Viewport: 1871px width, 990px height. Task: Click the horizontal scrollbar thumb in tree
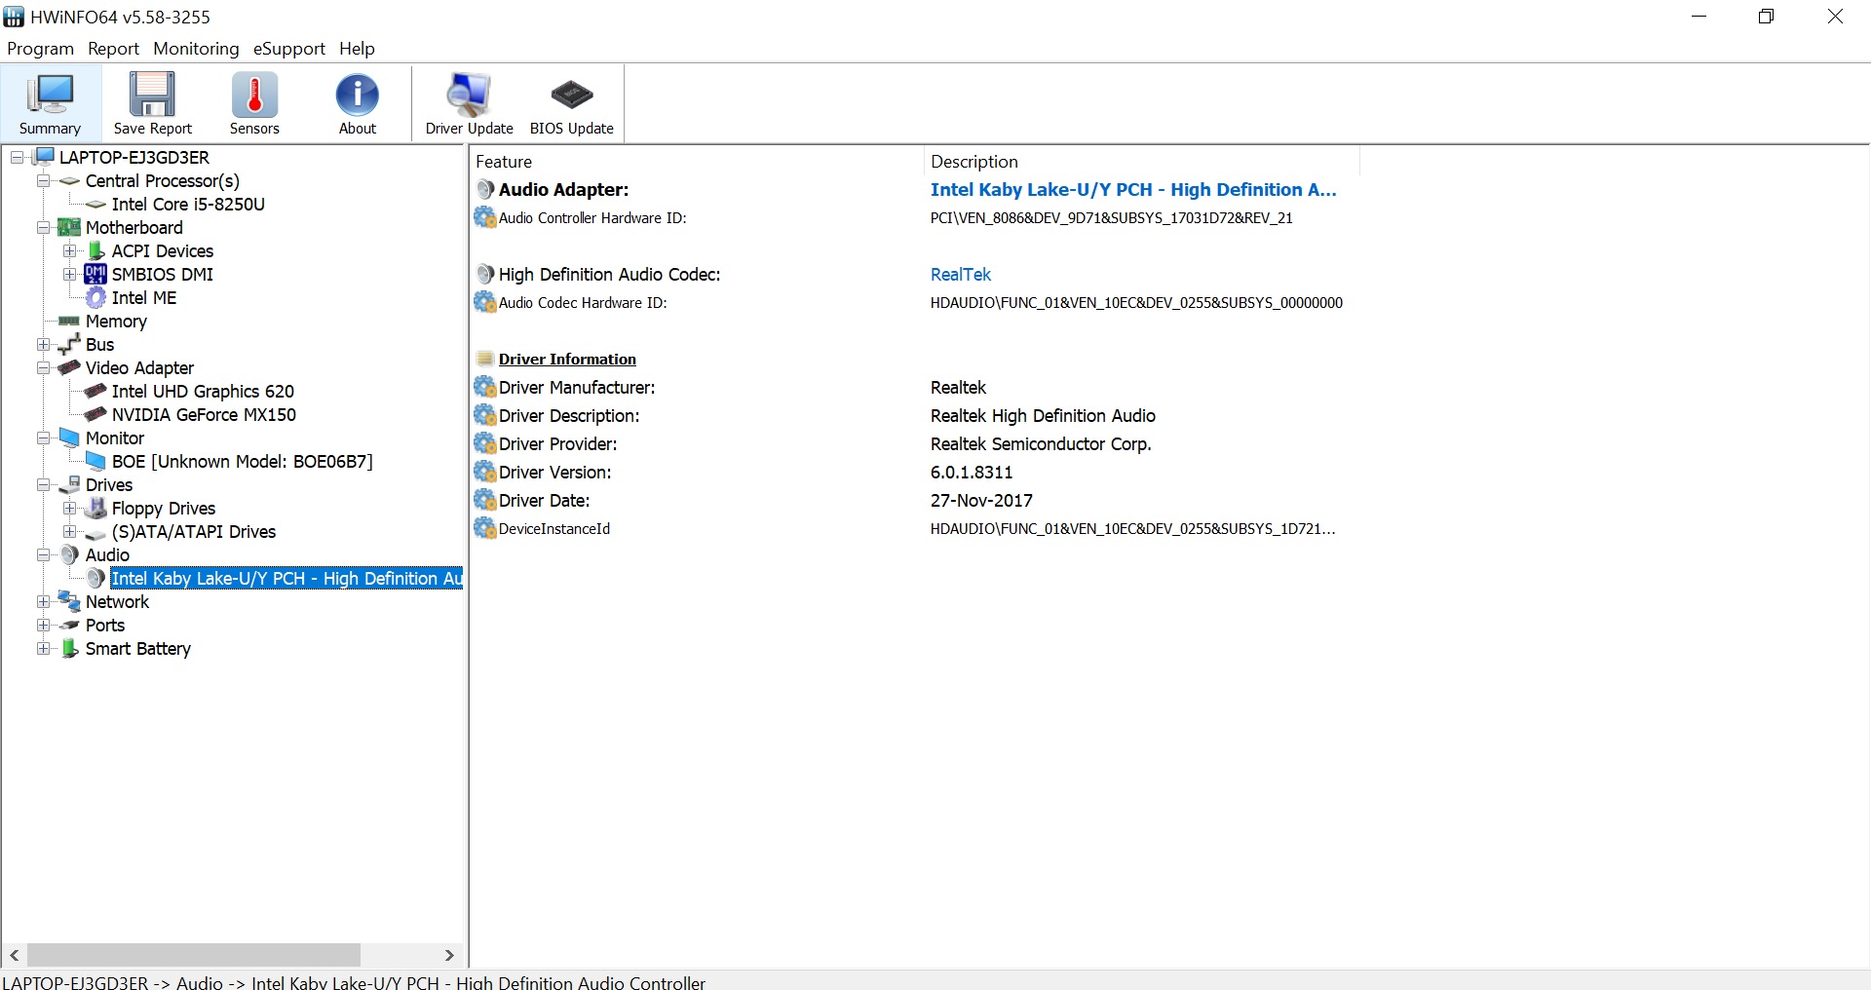click(194, 955)
